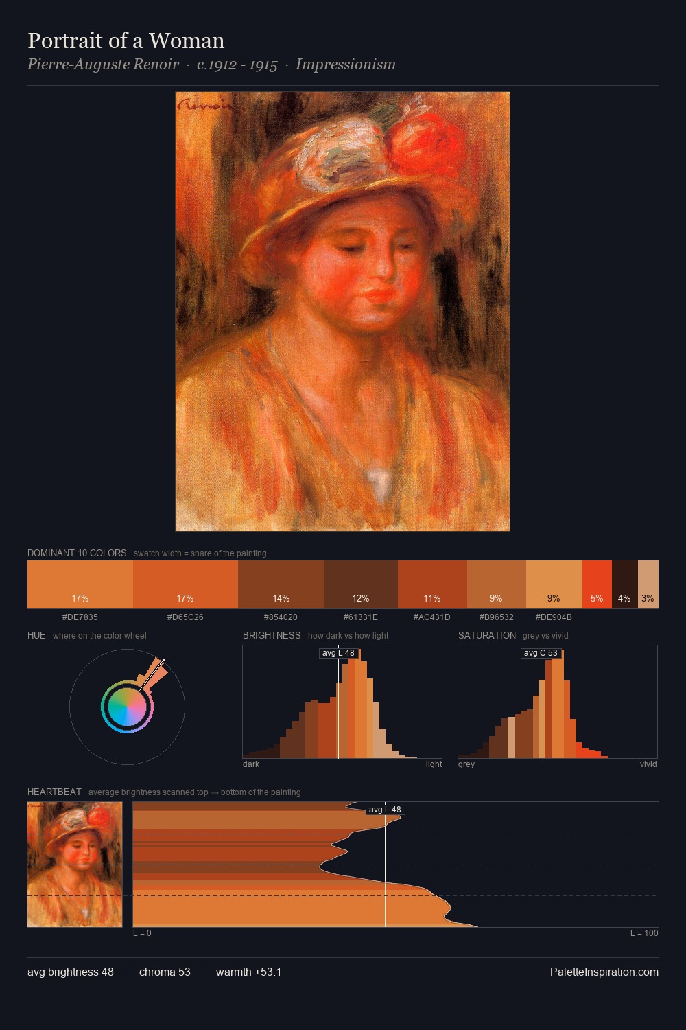Click the dark brown 4% swatch
This screenshot has height=1030, width=686.
click(625, 584)
